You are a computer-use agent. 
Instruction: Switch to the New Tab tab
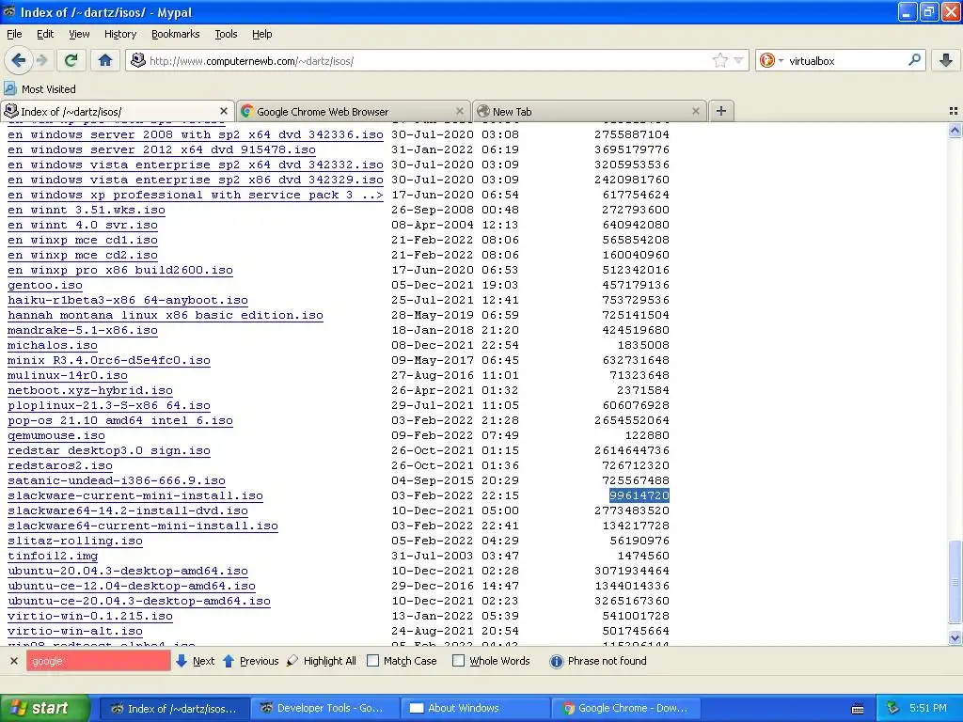[x=591, y=111]
